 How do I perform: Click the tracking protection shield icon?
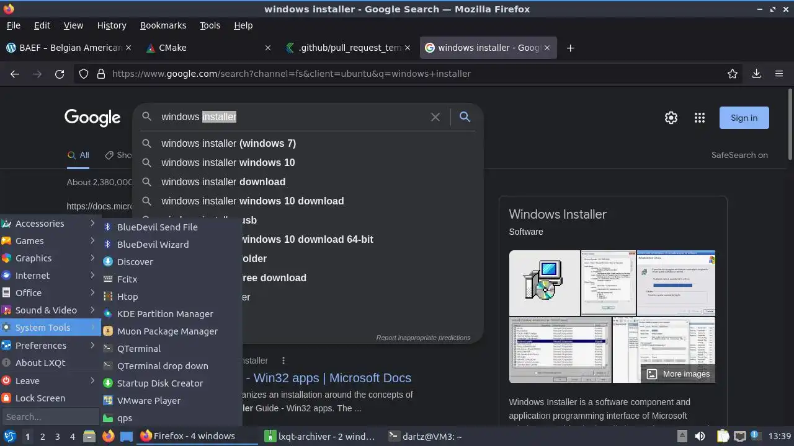point(84,74)
